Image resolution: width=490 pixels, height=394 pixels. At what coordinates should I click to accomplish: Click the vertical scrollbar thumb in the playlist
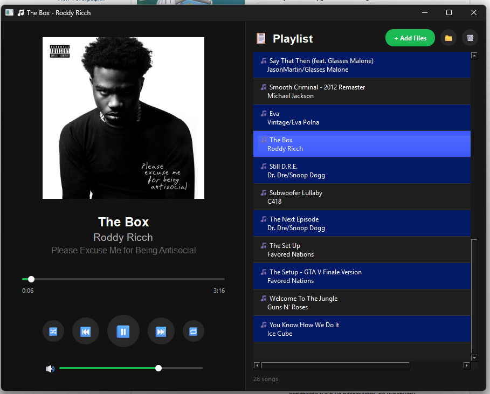point(474,296)
